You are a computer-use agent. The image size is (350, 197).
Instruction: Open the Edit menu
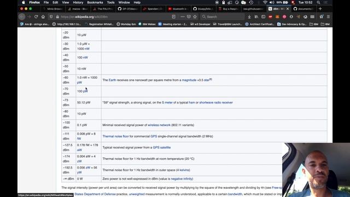click(55, 2)
